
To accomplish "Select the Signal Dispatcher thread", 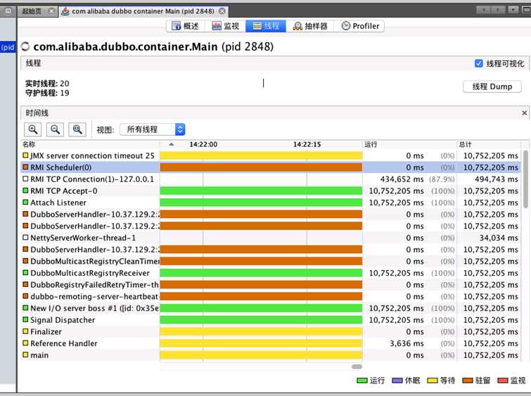I will [x=271, y=320].
